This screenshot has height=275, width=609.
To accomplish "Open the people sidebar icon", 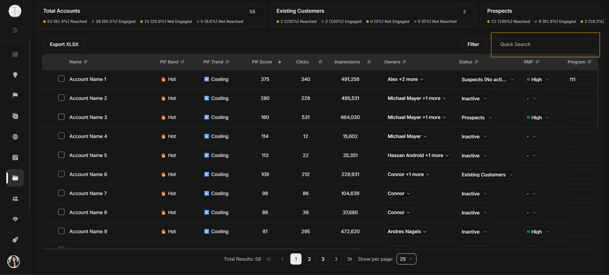I will [15, 199].
